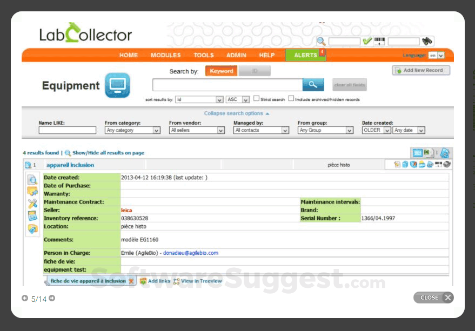Screen dimensions: 475x331
Task: Open the MODULES menu
Action: click(x=165, y=55)
